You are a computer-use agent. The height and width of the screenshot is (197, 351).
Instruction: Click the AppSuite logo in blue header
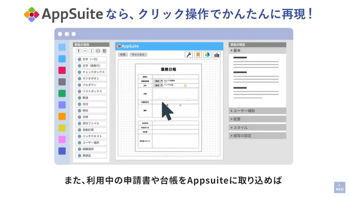[128, 46]
